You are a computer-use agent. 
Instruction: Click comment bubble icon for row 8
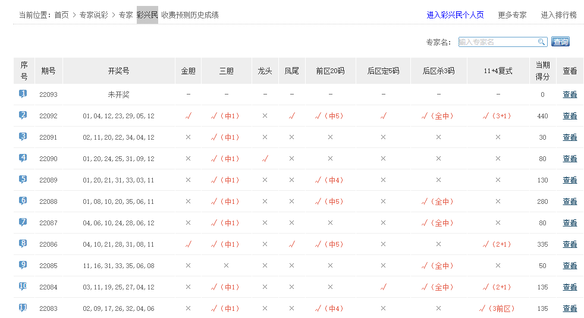23,244
